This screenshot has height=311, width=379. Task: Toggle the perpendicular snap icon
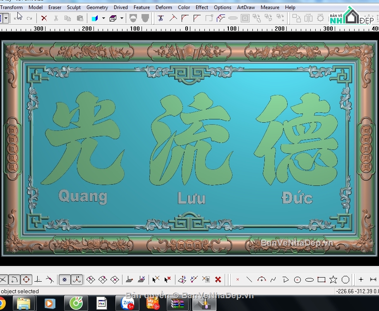[38, 280]
